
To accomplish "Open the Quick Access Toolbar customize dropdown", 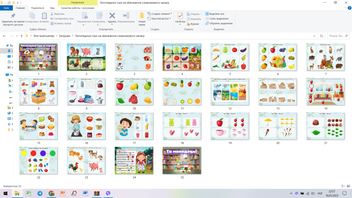I will click(18, 3).
